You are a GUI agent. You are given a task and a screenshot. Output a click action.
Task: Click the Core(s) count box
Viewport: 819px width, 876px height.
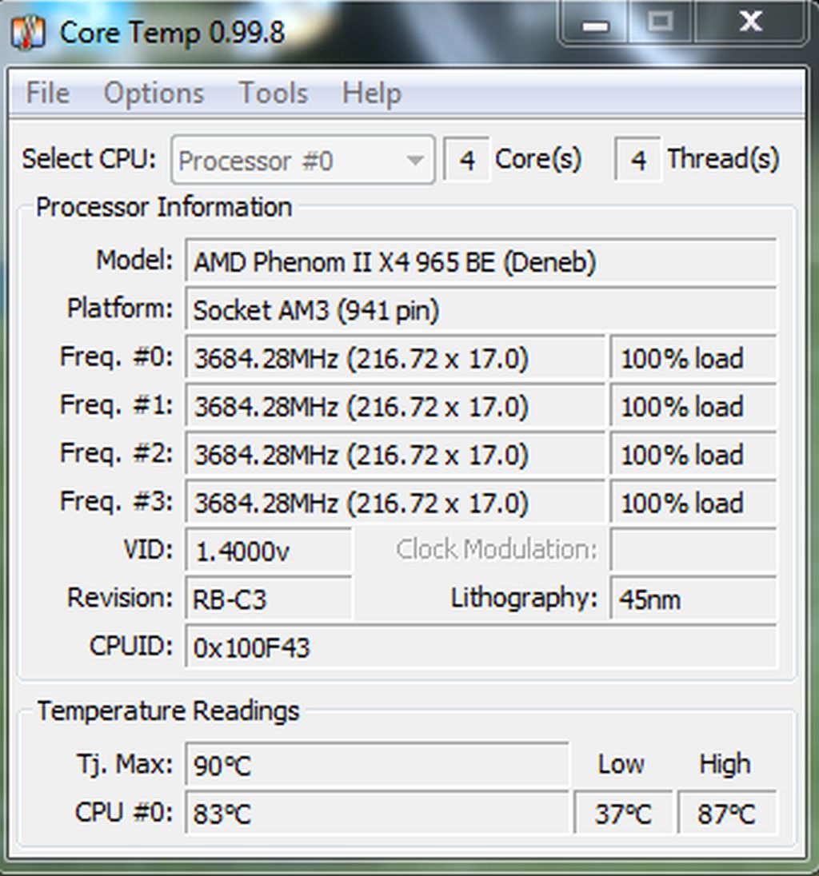467,161
